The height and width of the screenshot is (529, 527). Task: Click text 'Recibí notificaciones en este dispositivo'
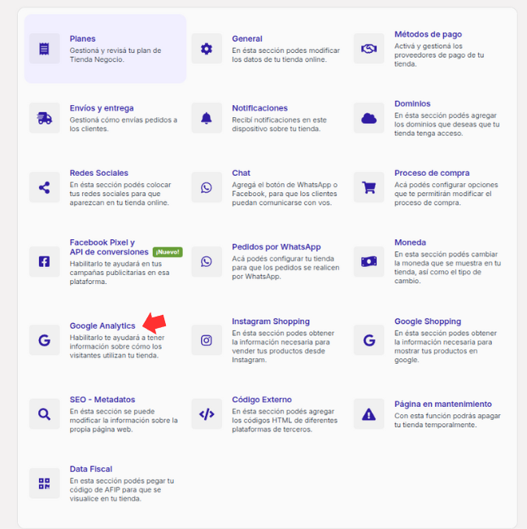point(279,125)
